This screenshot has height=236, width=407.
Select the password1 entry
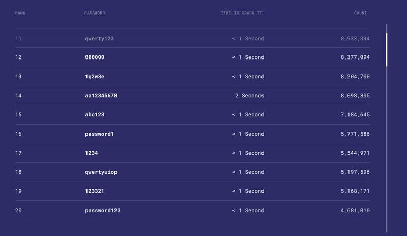(99, 134)
